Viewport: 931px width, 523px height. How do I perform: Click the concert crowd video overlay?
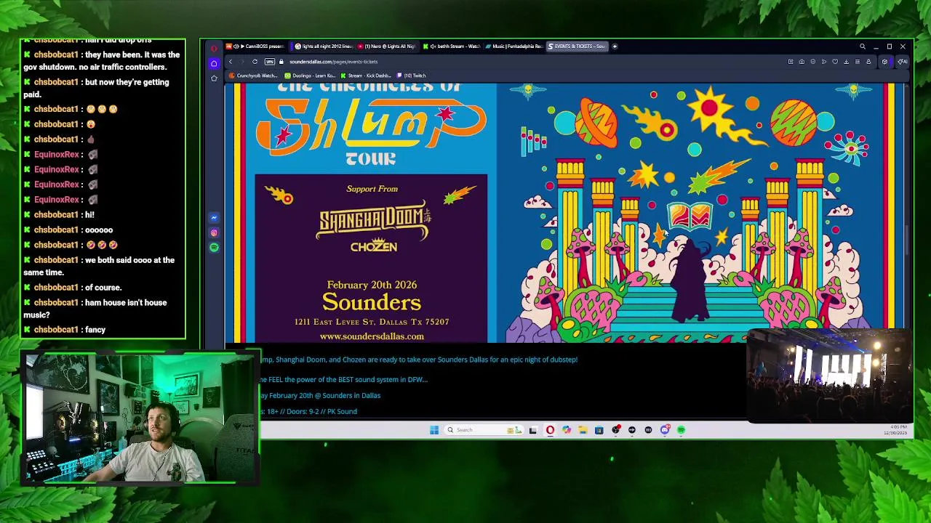tap(829, 376)
